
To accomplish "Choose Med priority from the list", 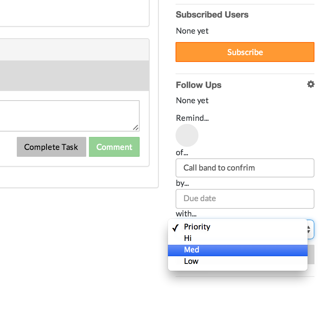I will pos(192,250).
